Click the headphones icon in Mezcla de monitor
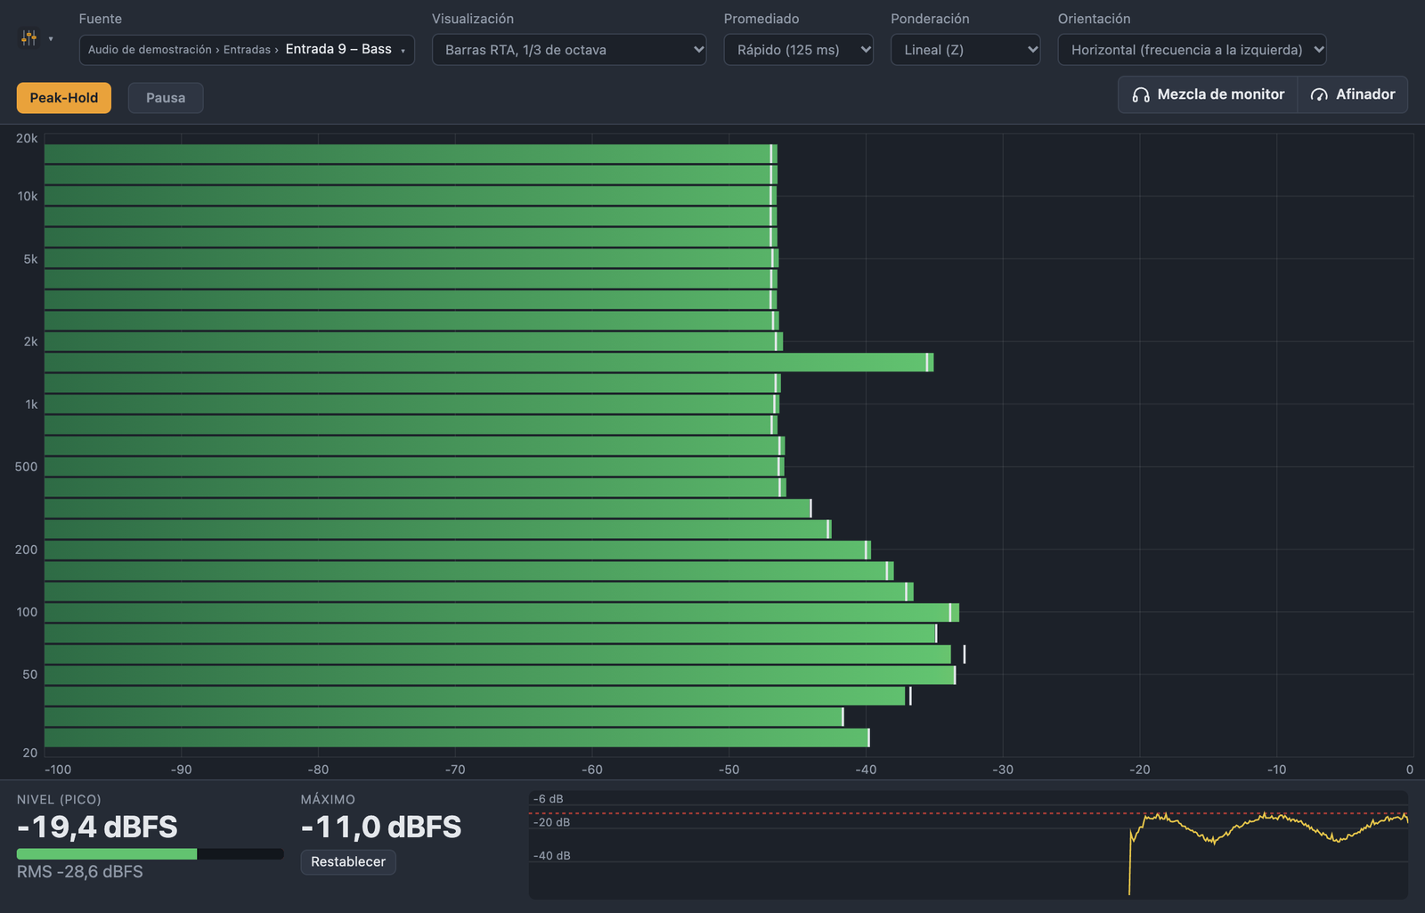Image resolution: width=1425 pixels, height=913 pixels. [1140, 94]
